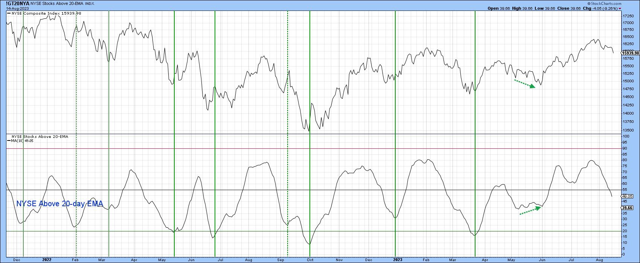Click the Aug label at right of date axis
Image resolution: width=640 pixels, height=263 pixels.
pos(600,260)
